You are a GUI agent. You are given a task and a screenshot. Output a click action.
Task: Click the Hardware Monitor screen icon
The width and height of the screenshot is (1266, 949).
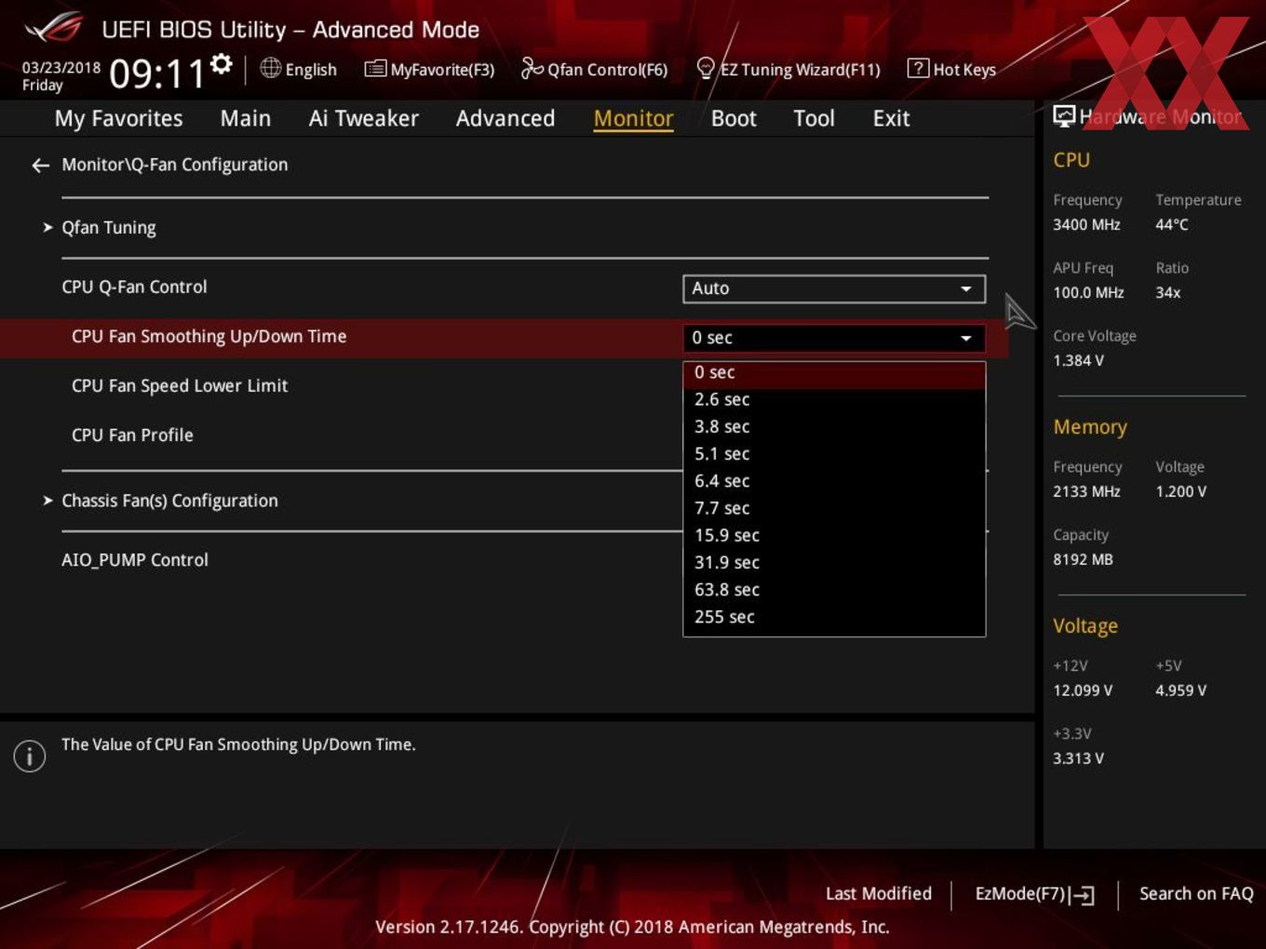(1064, 116)
